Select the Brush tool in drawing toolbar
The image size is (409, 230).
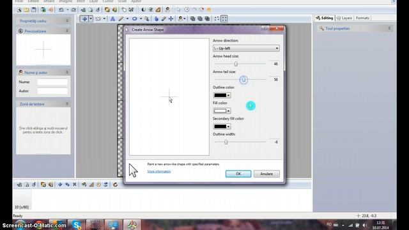(164, 19)
